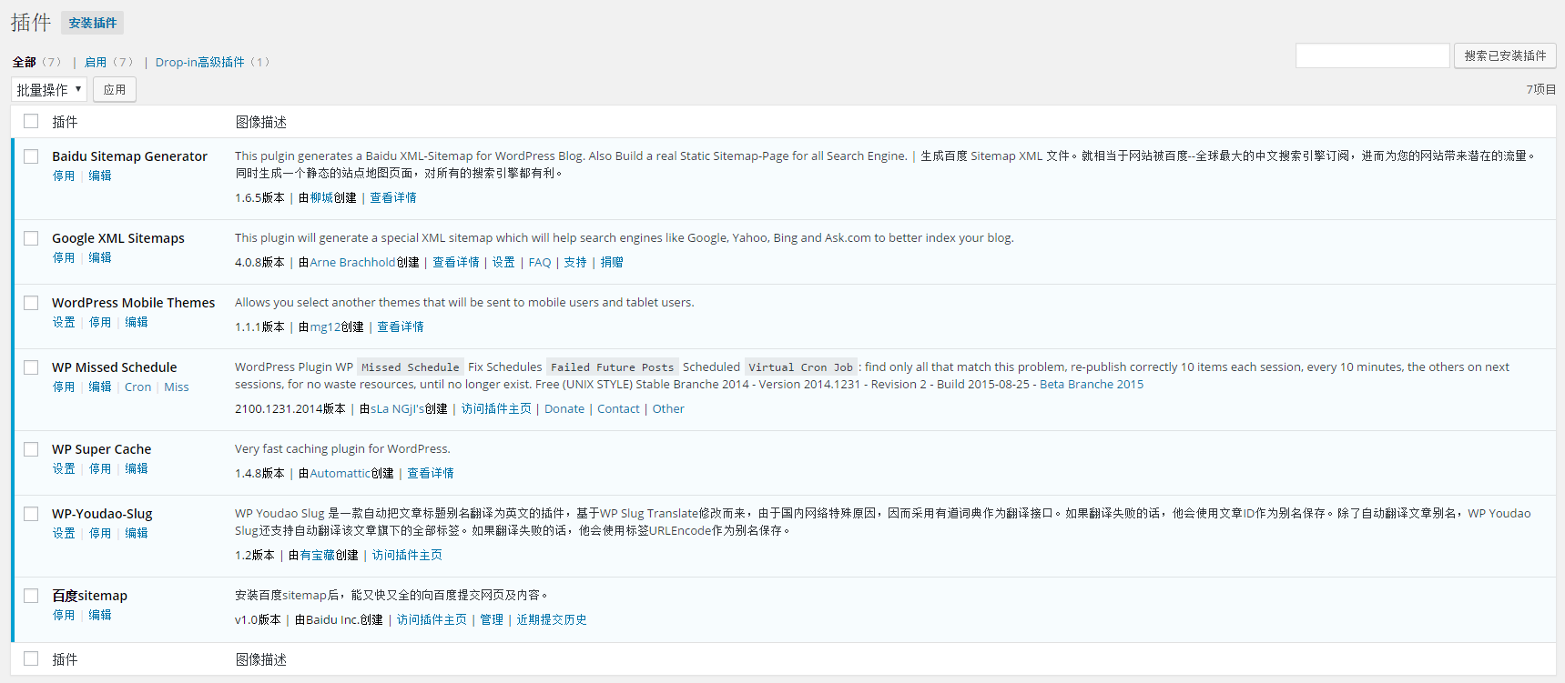Click the 应用 apply button

[115, 89]
